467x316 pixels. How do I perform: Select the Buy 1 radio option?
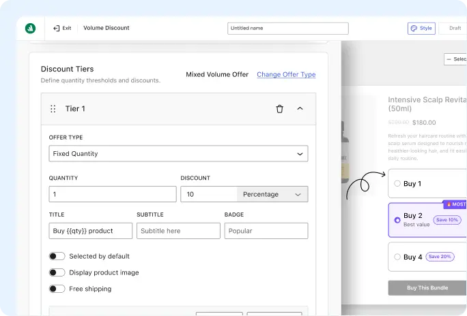[397, 184]
